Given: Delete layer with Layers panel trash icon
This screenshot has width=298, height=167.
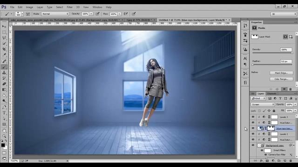Looking at the screenshot, I should point(291,161).
